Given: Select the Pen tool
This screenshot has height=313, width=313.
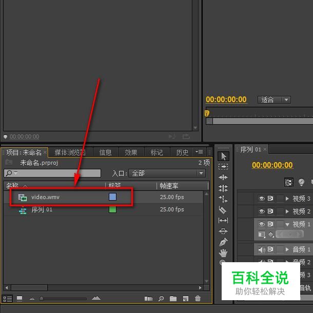Looking at the screenshot, I should point(223,242).
